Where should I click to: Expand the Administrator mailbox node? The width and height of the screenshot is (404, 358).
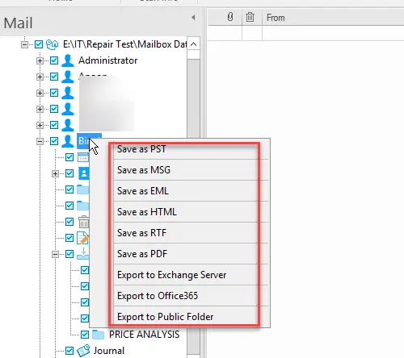40,60
